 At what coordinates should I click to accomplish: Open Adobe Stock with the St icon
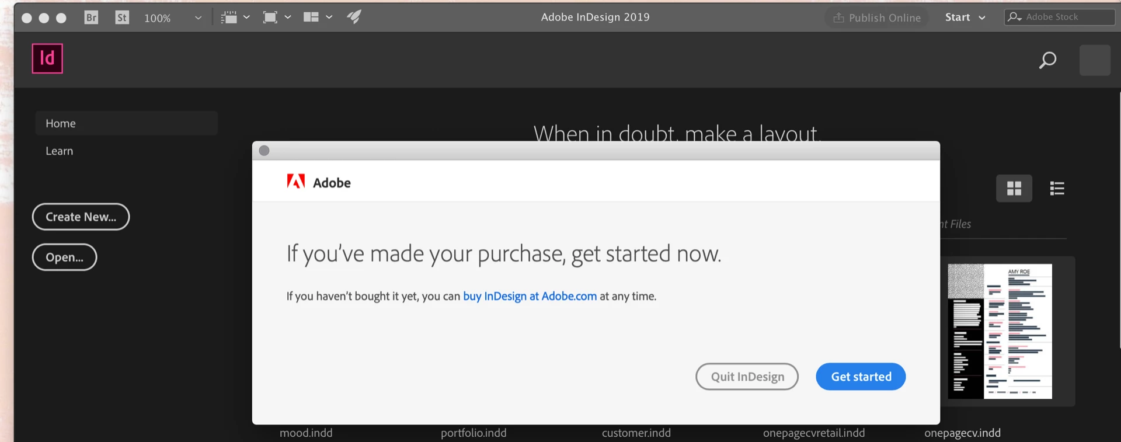point(121,18)
